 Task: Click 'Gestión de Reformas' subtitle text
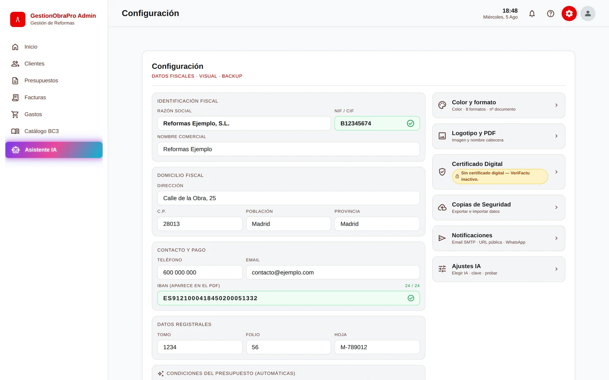click(52, 23)
